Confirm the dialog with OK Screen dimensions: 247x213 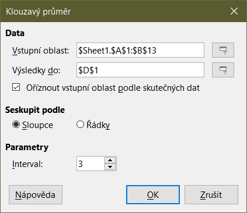click(x=153, y=194)
